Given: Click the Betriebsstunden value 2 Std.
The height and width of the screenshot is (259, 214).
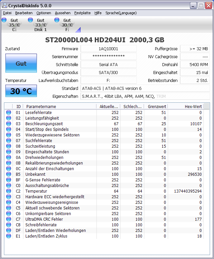Looking at the screenshot, I should click(x=195, y=81).
